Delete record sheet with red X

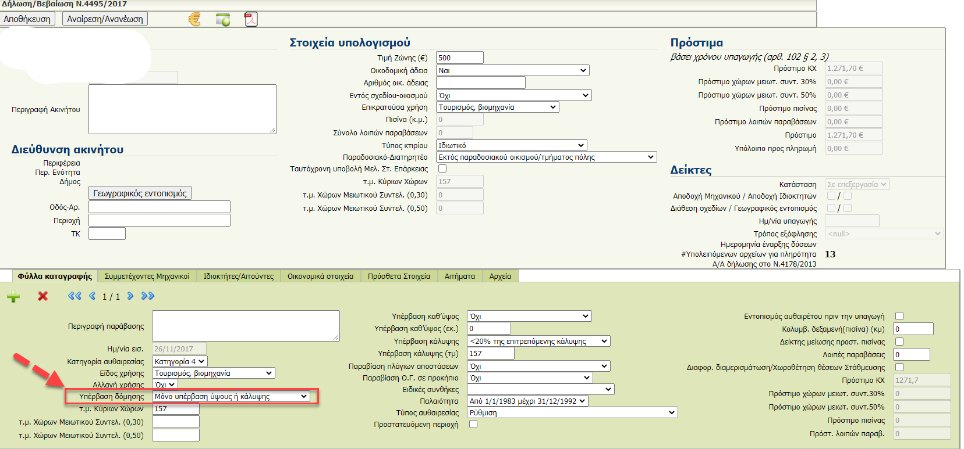pyautogui.click(x=42, y=296)
